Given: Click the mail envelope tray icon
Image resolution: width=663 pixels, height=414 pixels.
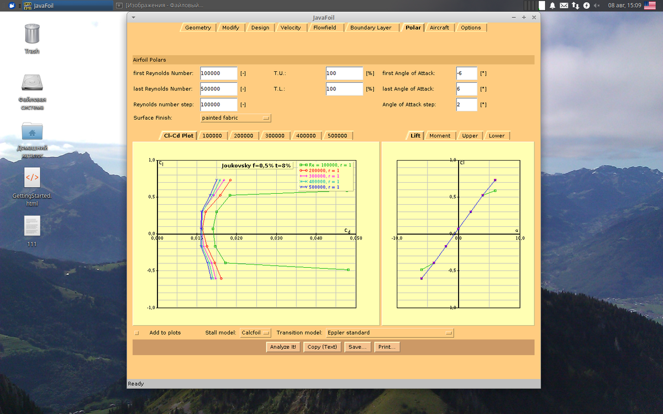Looking at the screenshot, I should (564, 6).
